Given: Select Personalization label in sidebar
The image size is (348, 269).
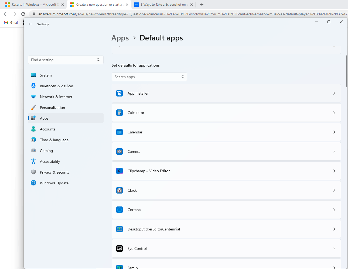Looking at the screenshot, I should (x=52, y=108).
